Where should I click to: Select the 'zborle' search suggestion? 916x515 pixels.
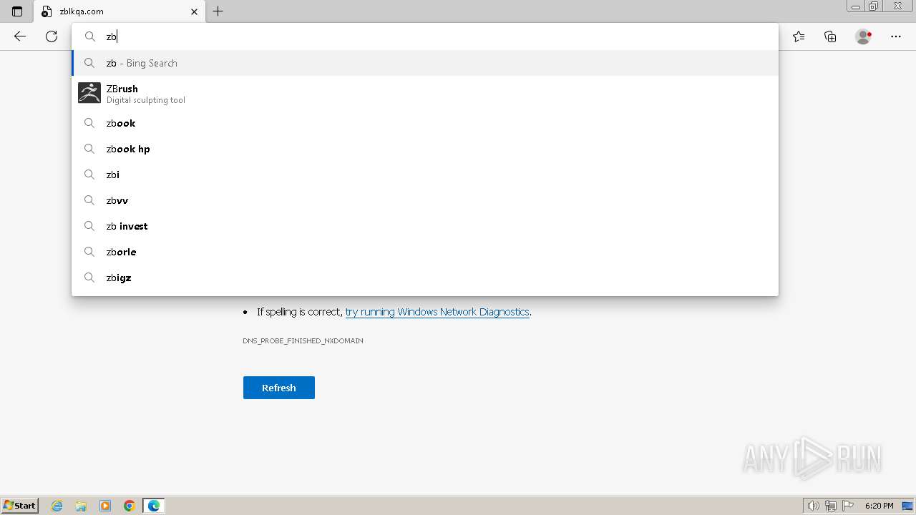[x=425, y=252]
